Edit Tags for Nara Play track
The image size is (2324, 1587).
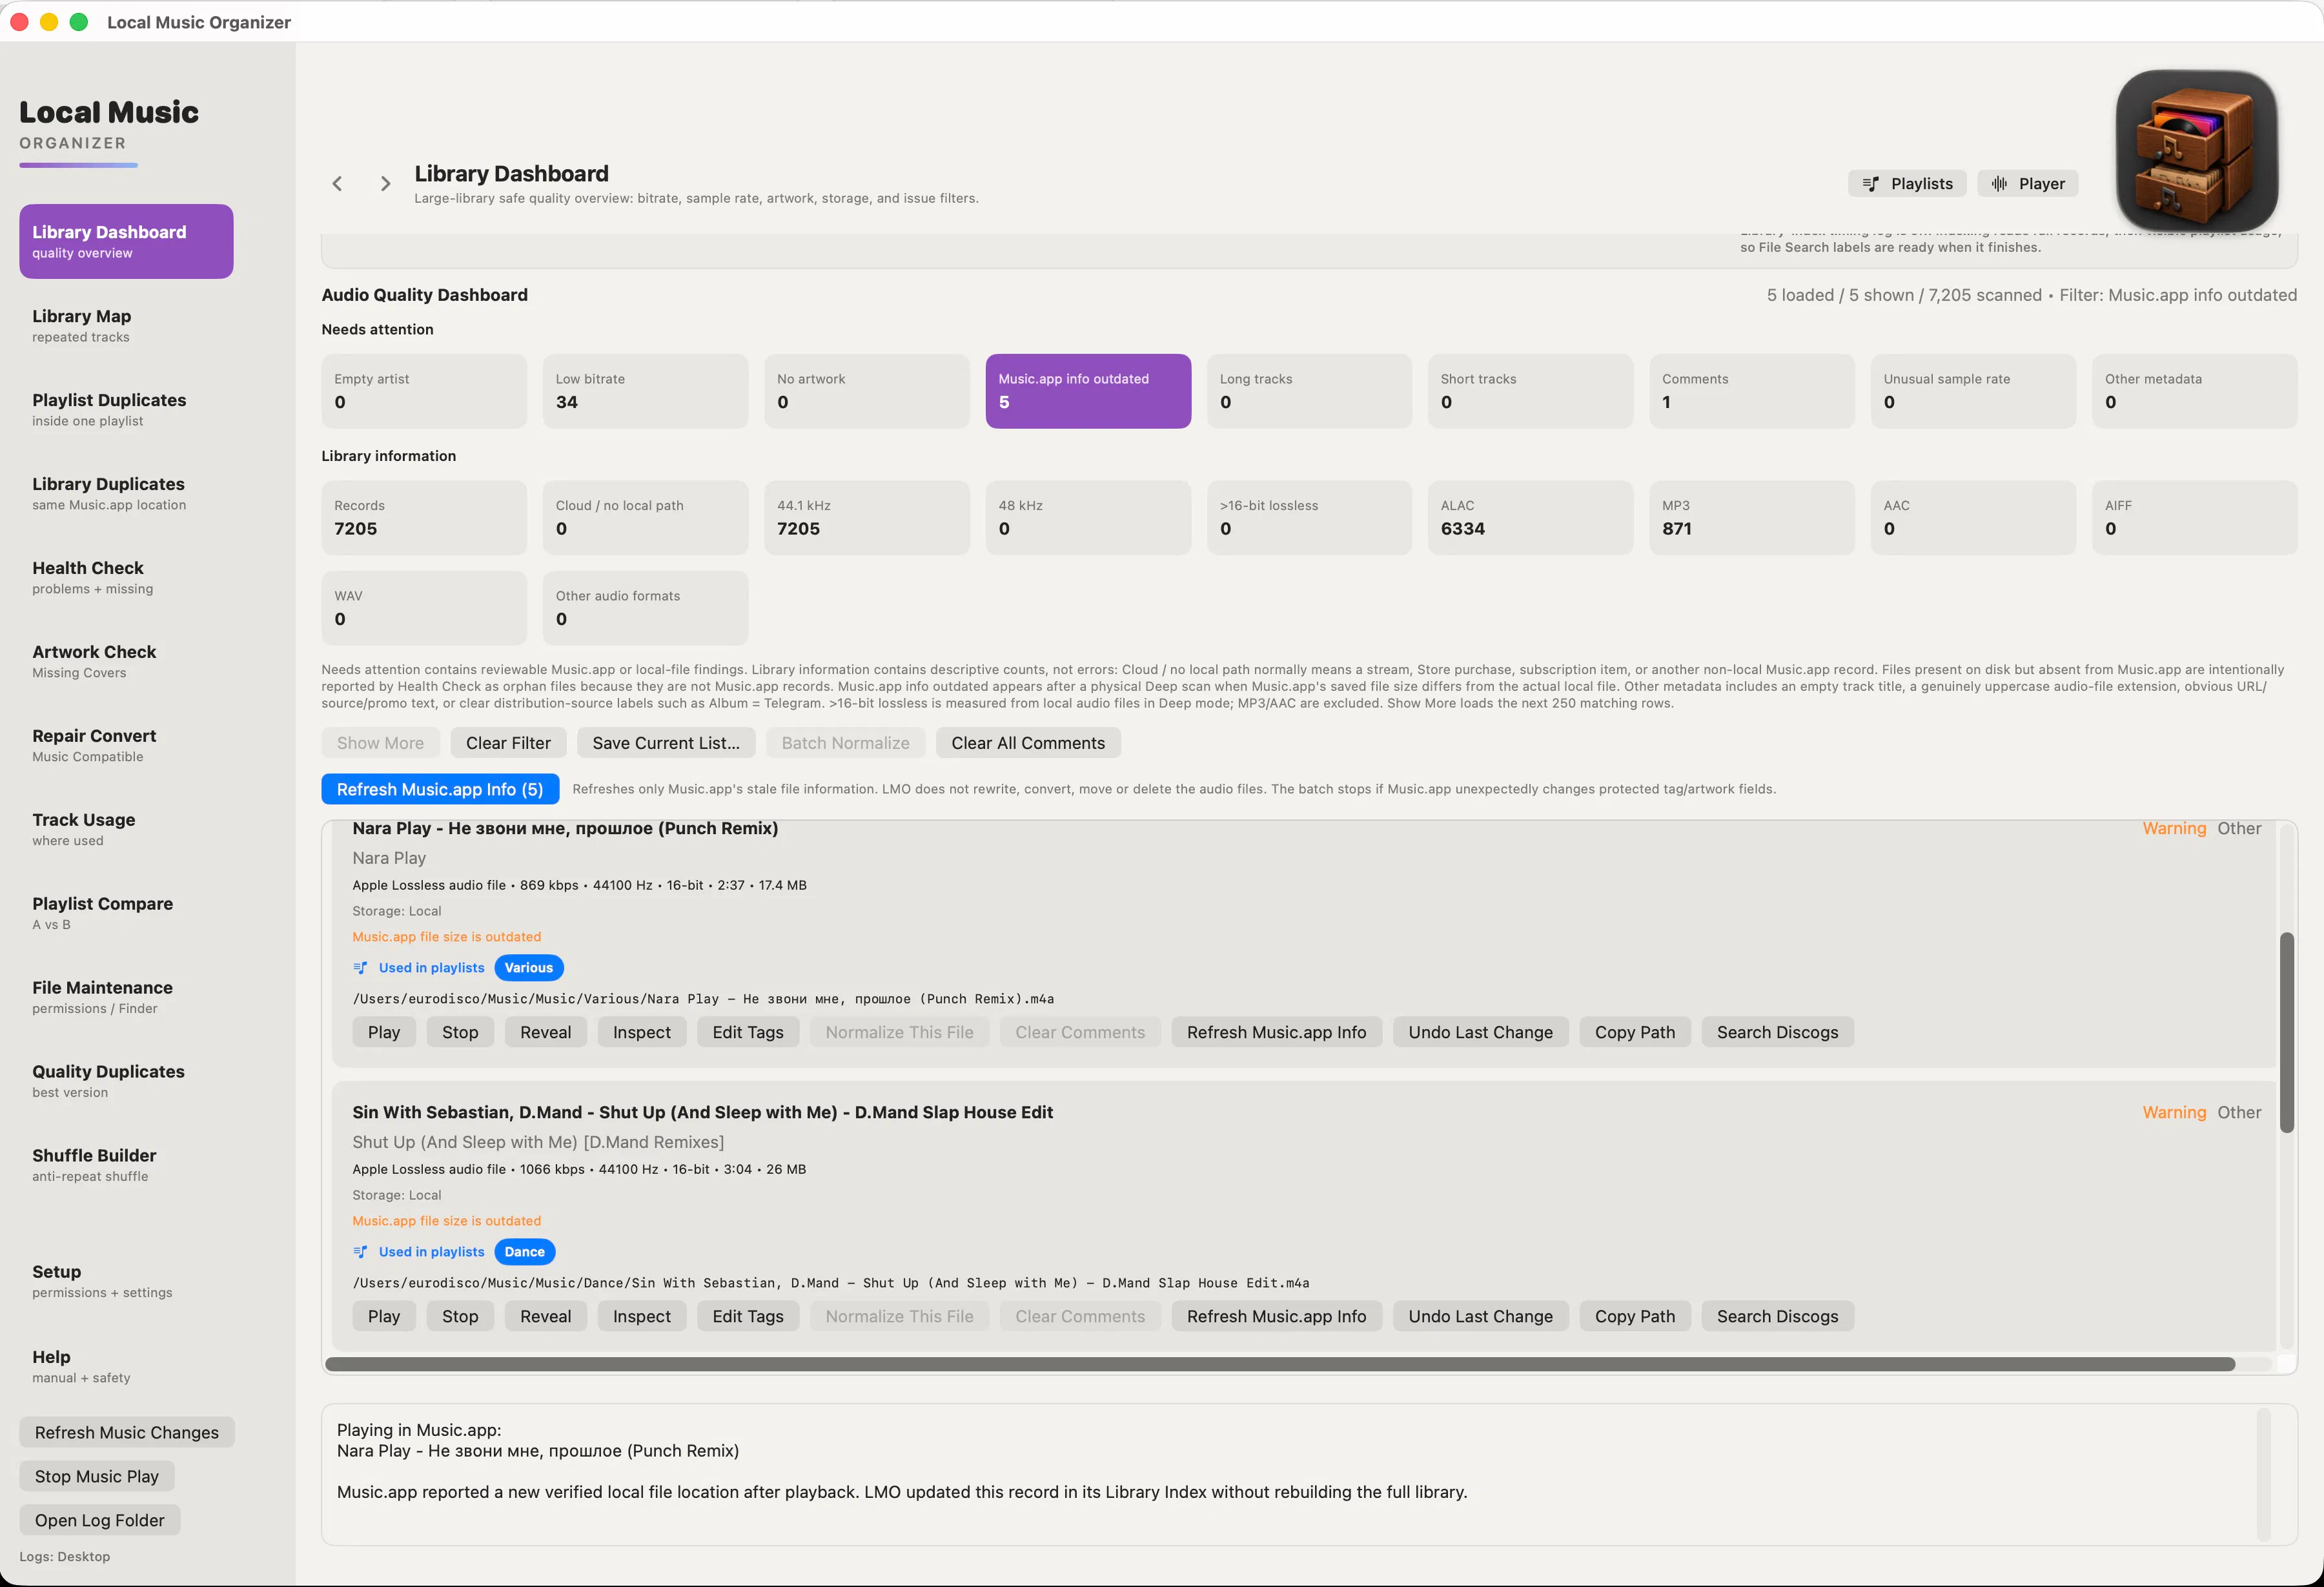(748, 1032)
